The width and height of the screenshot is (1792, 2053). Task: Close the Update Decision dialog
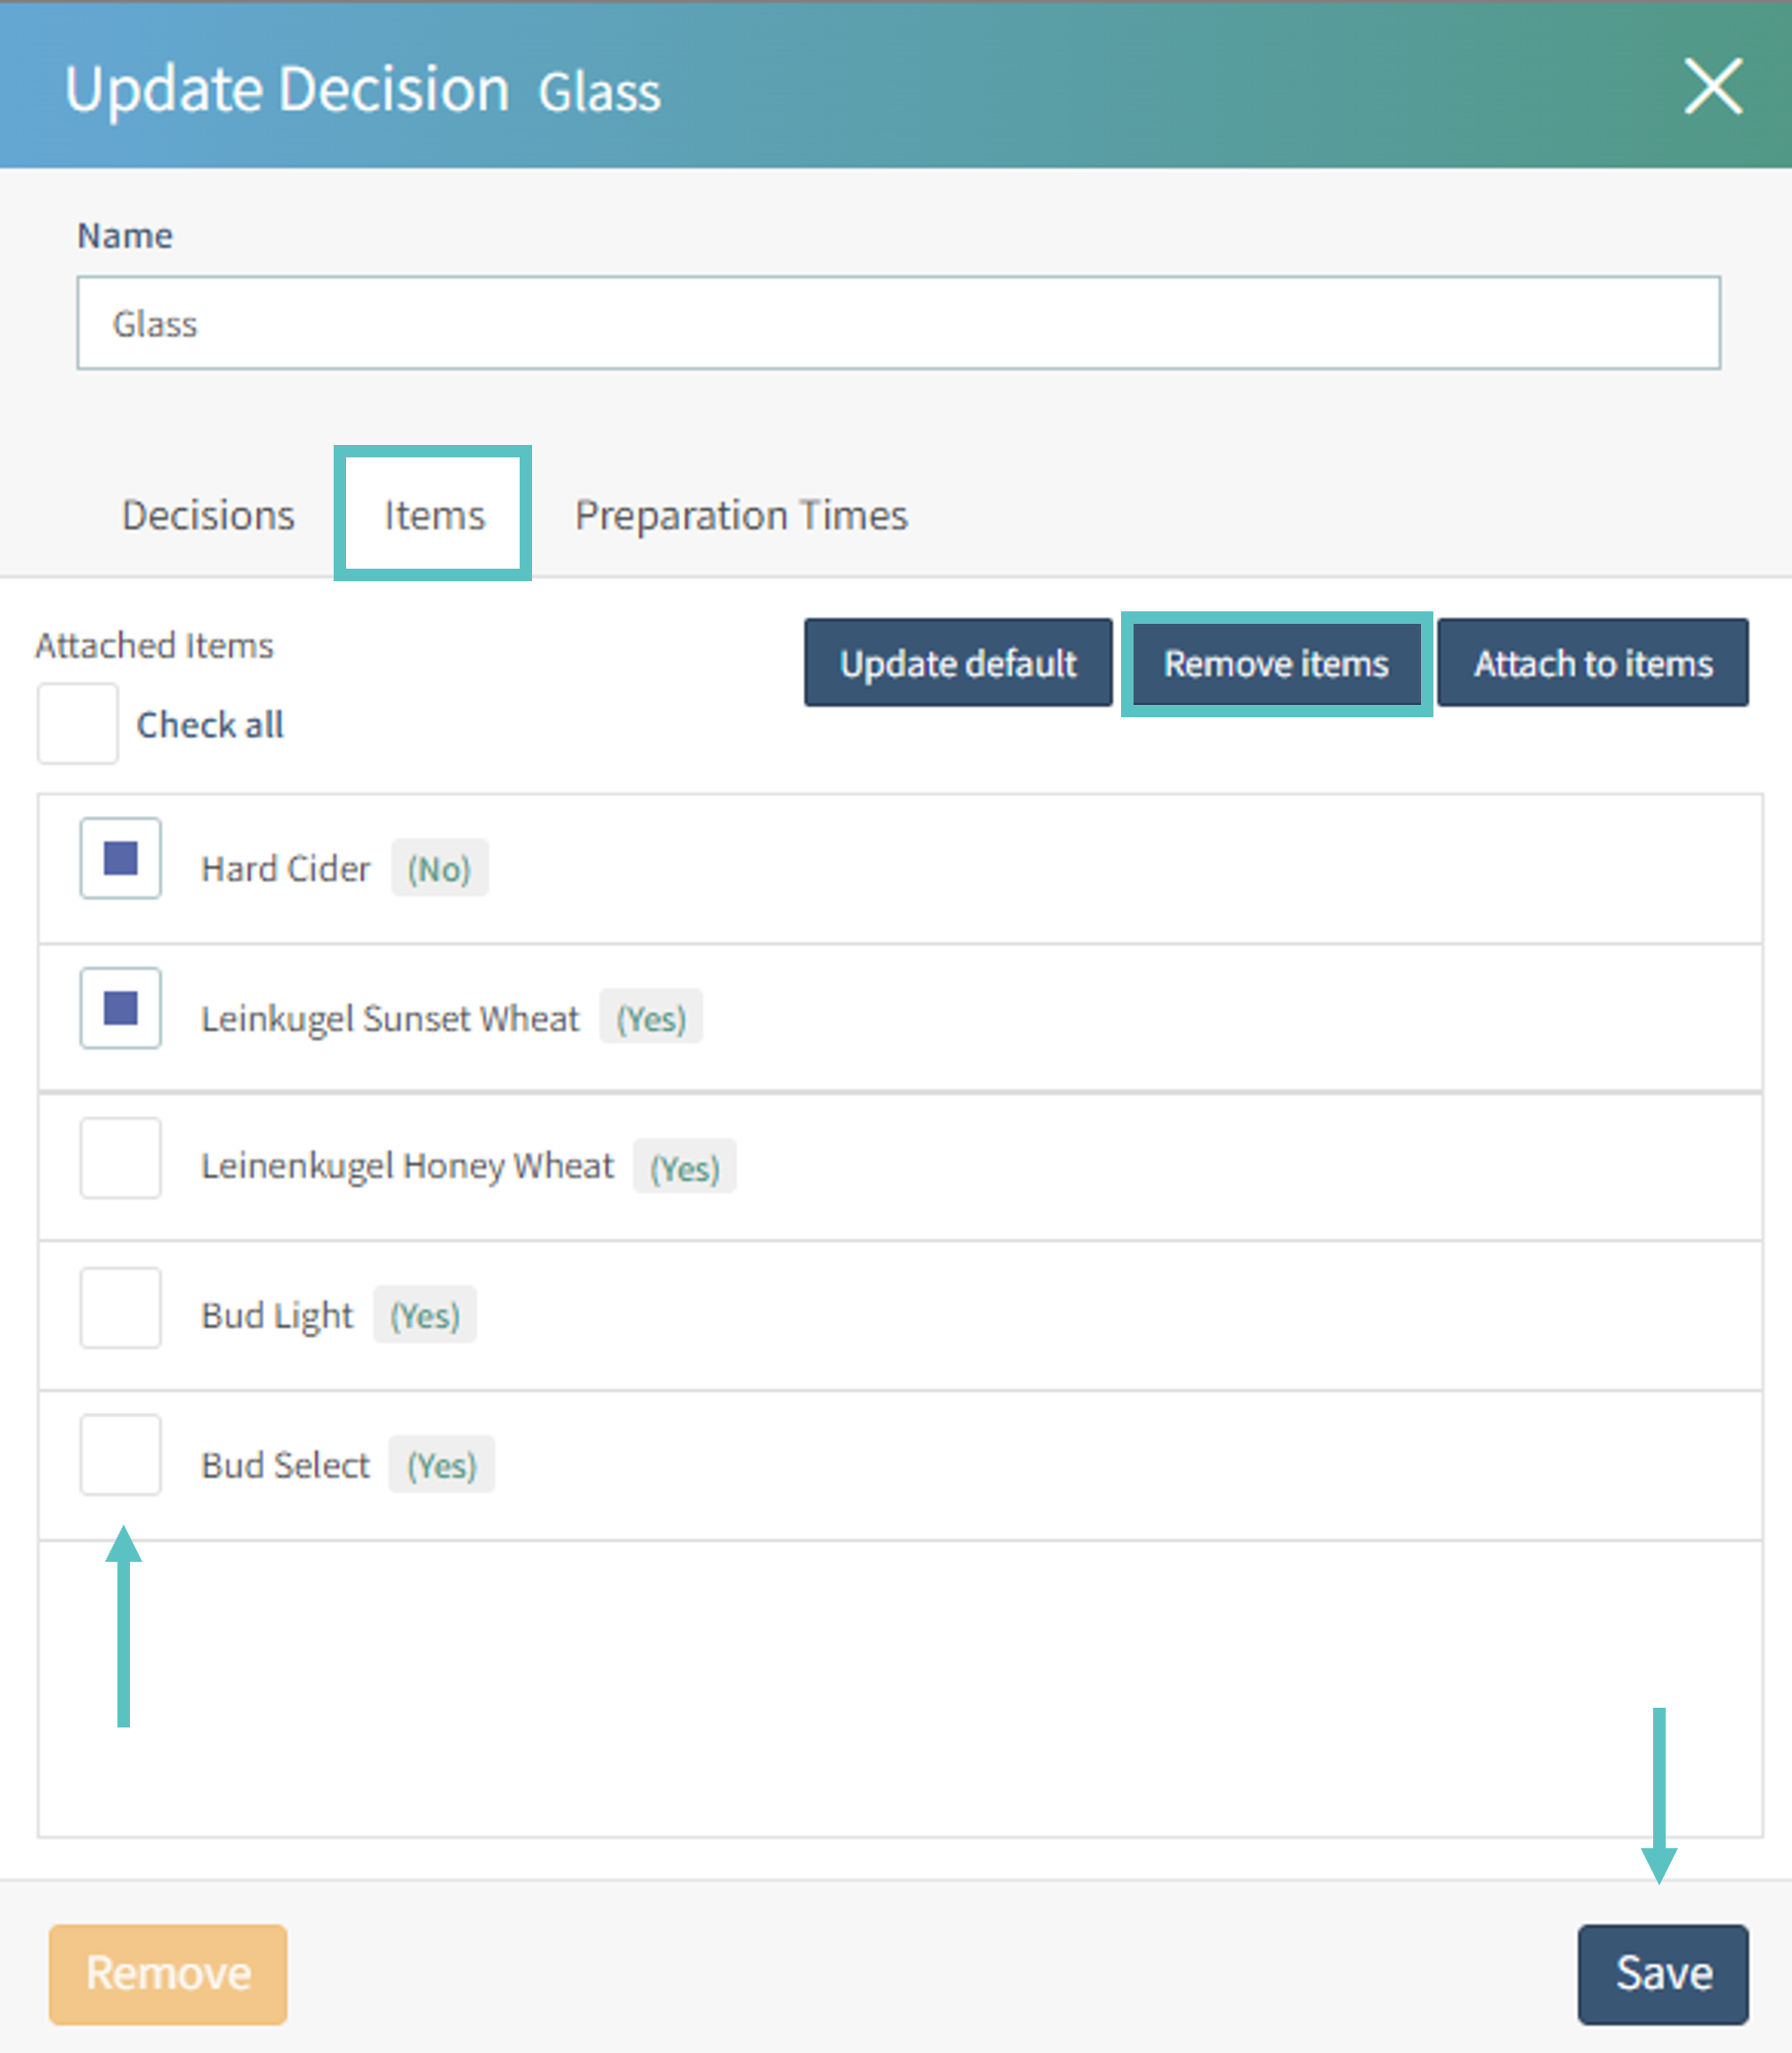tap(1713, 86)
